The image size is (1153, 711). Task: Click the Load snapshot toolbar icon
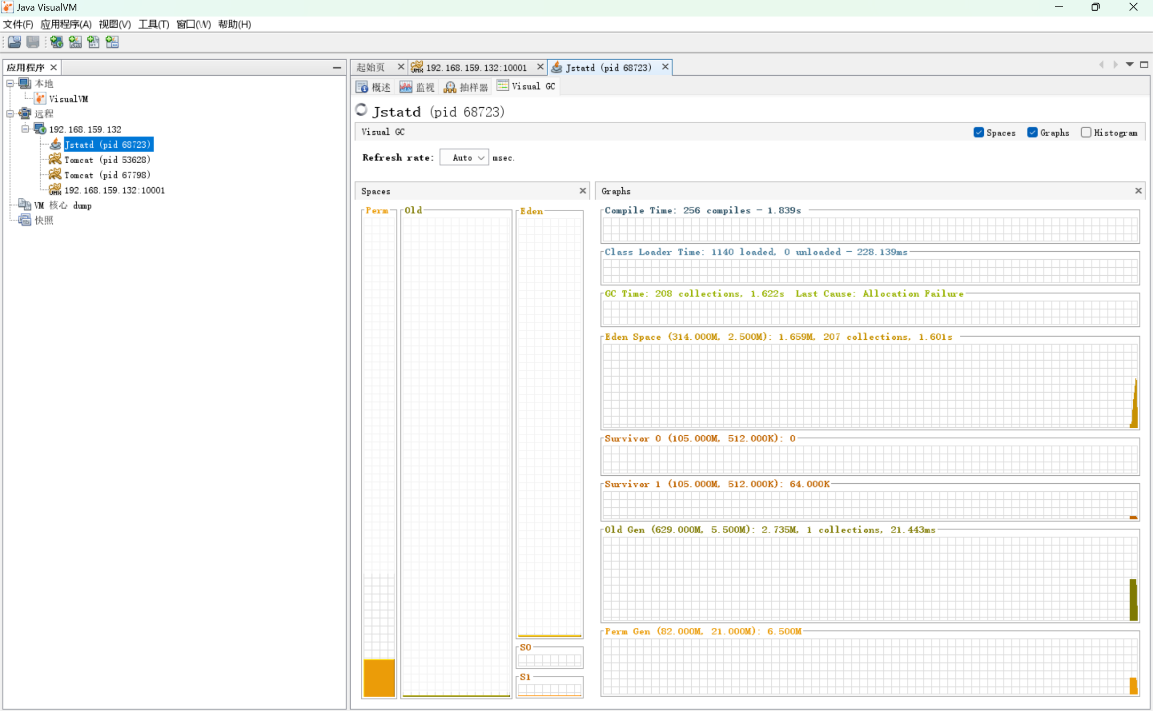point(14,42)
